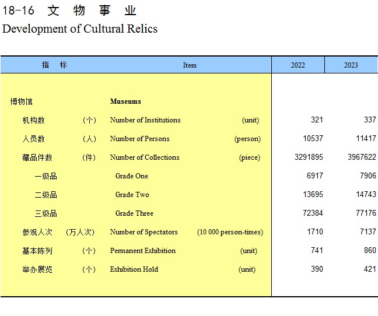The image size is (378, 316).
Task: Click the "博物馆" section label
Action: click(21, 101)
